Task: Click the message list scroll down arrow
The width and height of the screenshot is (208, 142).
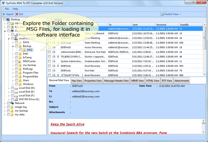Action: 204,74
